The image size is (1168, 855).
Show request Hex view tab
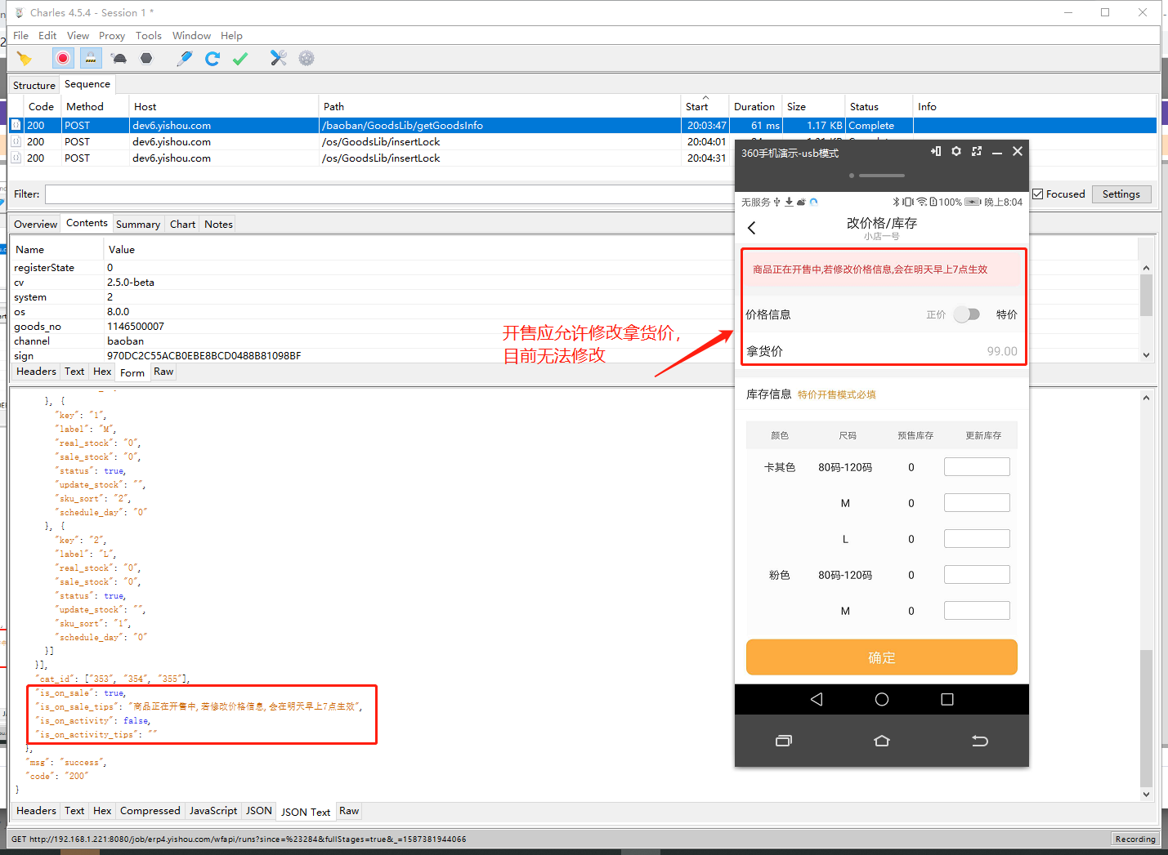(x=102, y=372)
